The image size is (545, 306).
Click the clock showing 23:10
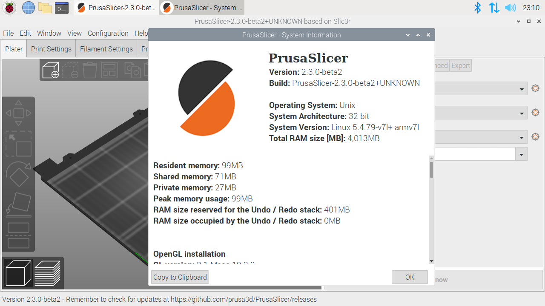point(531,8)
